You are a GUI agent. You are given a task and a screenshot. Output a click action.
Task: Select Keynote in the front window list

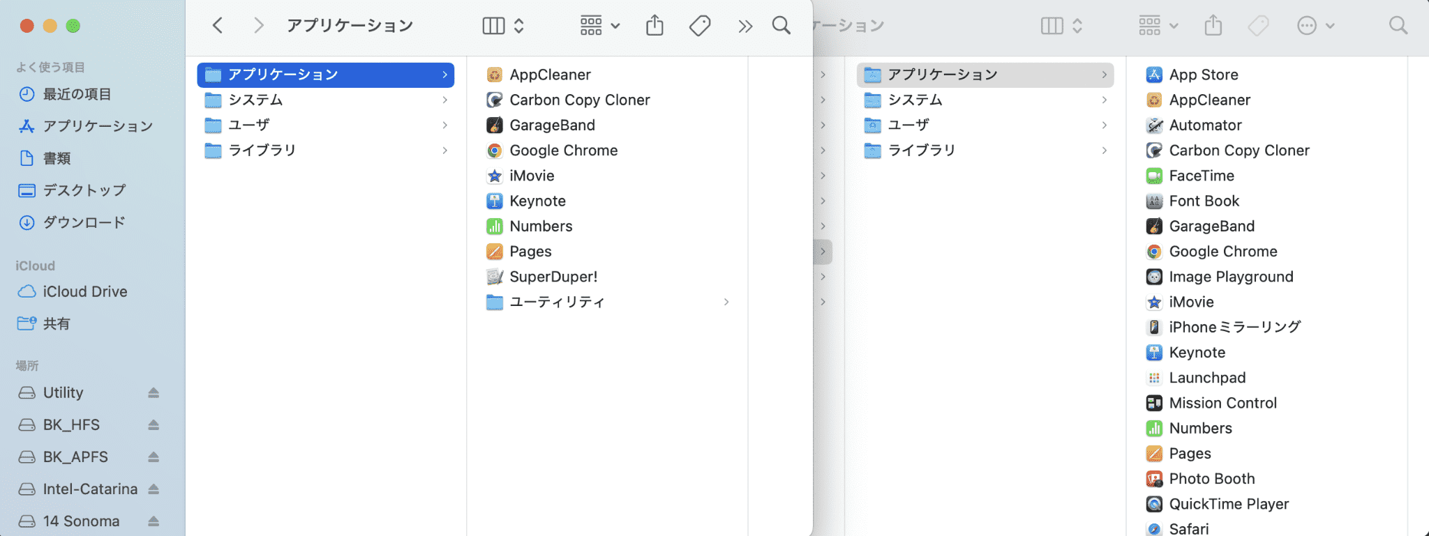tap(525, 201)
